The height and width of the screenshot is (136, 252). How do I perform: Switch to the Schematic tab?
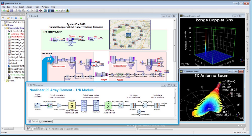[x=46, y=121]
